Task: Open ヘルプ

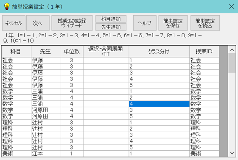Action: click(145, 23)
